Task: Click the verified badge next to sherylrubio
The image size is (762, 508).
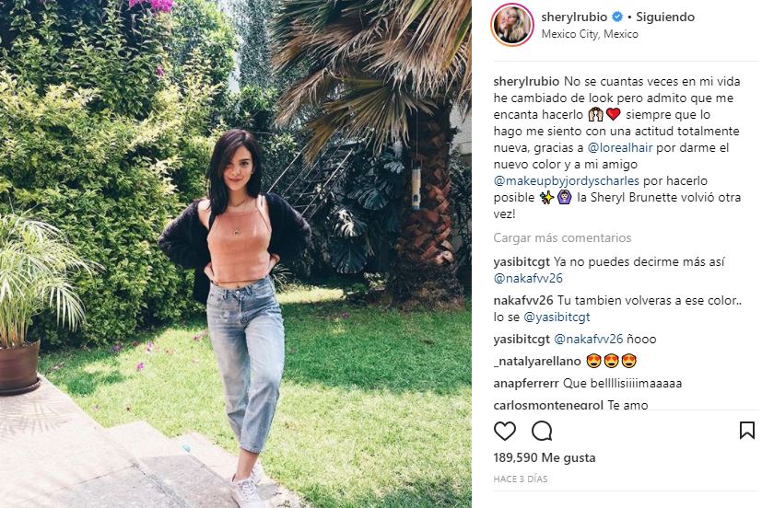Action: [x=617, y=17]
